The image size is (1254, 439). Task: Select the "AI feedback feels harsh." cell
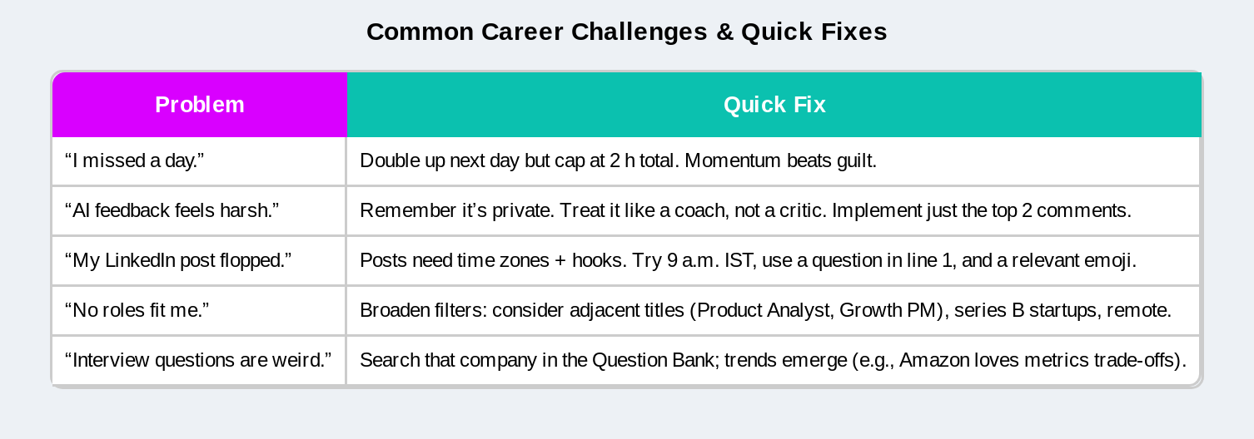(199, 211)
